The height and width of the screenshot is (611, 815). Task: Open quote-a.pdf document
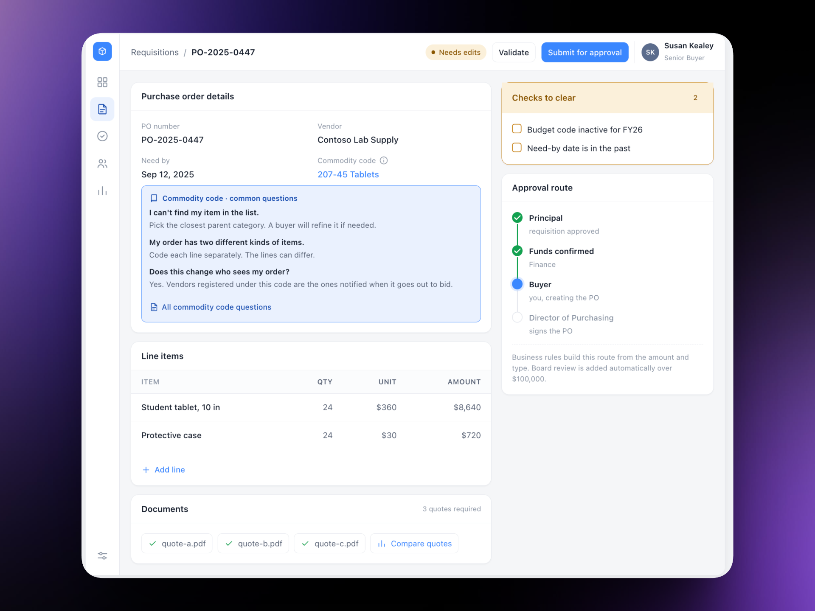point(177,544)
